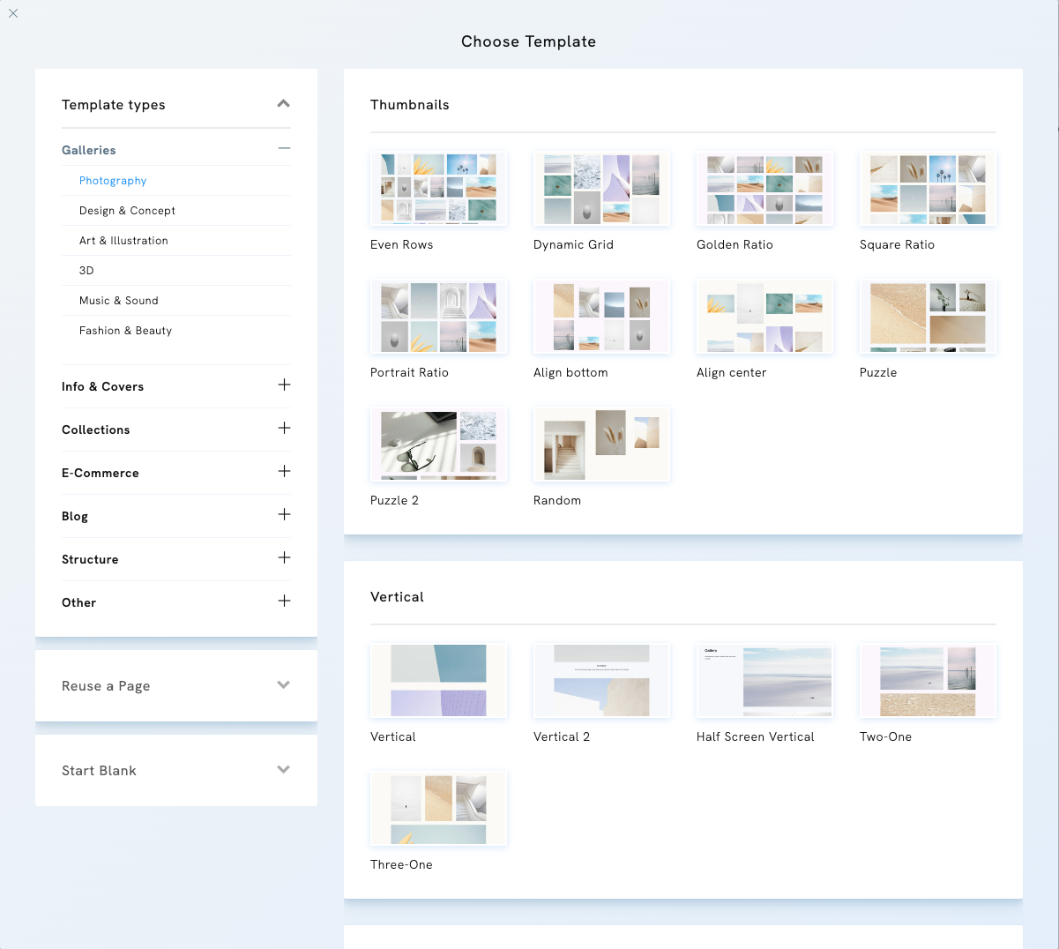Expand the Other section
Screen dimensions: 1059x949
[x=284, y=601]
